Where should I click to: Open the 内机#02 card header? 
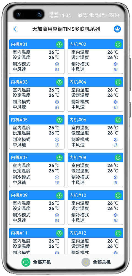(x=95, y=44)
